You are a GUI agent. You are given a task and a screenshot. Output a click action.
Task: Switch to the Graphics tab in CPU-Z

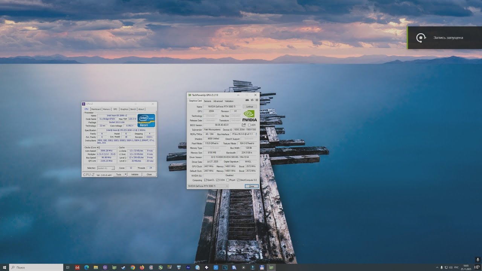124,109
